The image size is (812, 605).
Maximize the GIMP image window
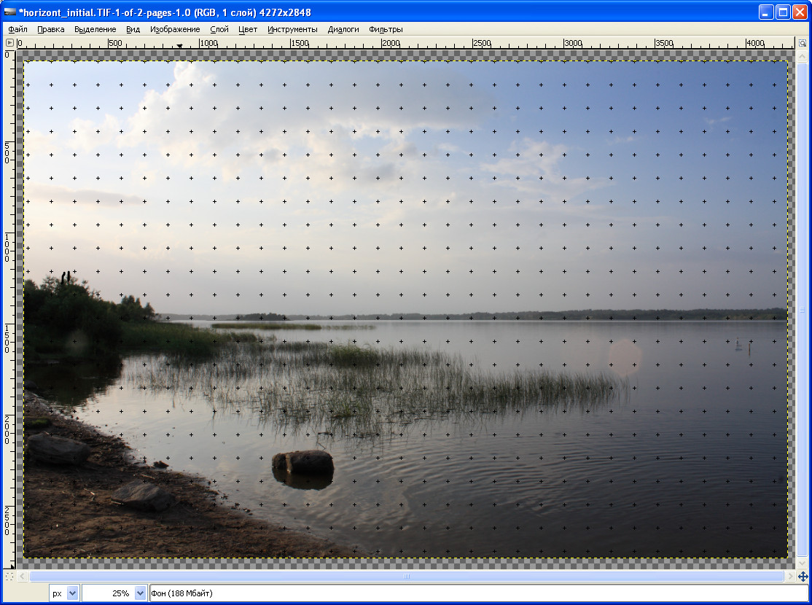[784, 12]
